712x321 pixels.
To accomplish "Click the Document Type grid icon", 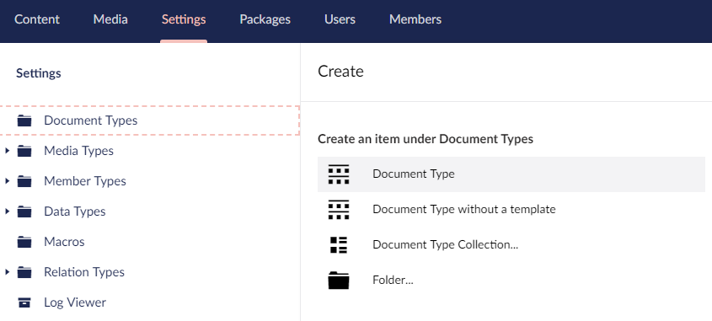I will coord(338,174).
